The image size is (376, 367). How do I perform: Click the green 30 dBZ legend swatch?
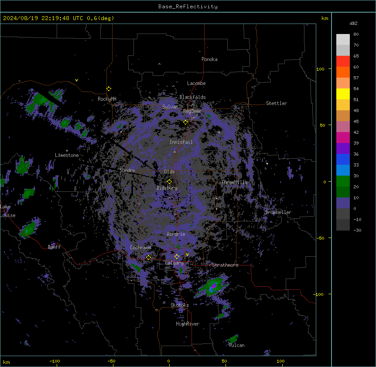pyautogui.click(x=343, y=181)
